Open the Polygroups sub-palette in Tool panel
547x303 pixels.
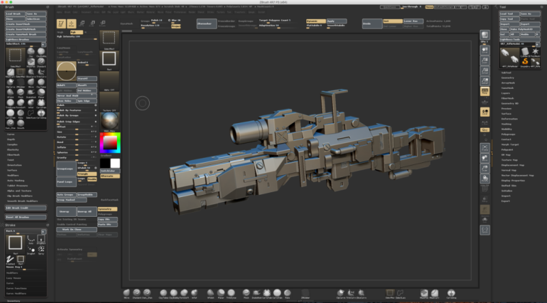pos(509,135)
